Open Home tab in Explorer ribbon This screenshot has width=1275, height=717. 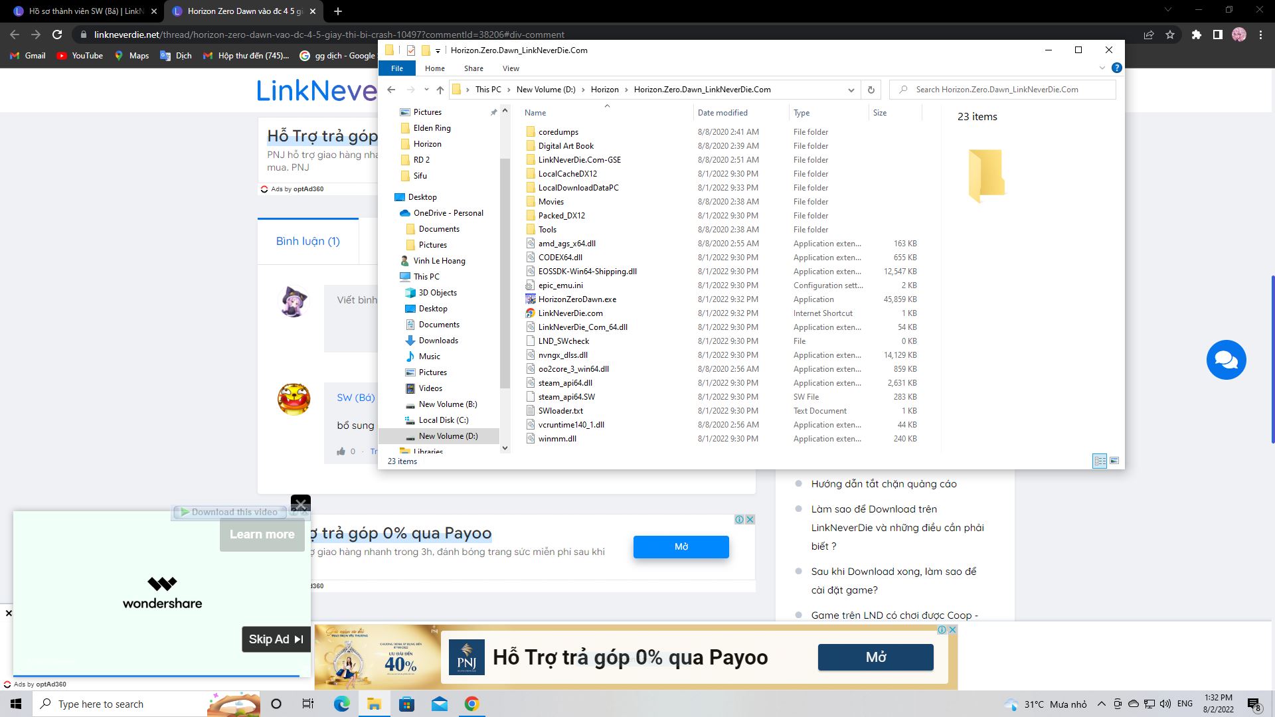pos(435,68)
